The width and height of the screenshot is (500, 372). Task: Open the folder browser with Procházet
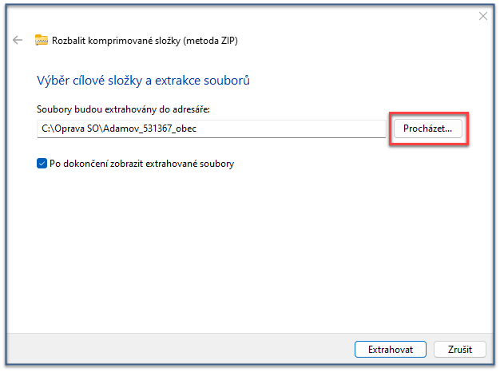point(427,128)
